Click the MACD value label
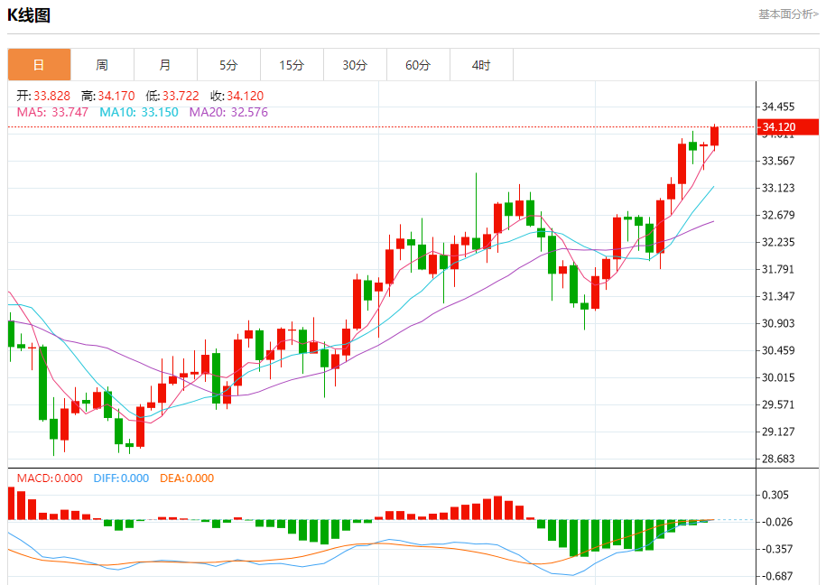This screenshot has width=826, height=585. click(x=50, y=478)
